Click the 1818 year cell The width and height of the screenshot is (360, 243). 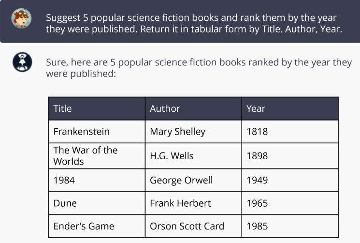[290, 132]
